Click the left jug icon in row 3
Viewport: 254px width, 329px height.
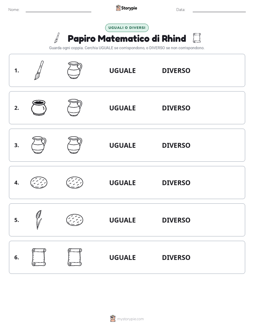[39, 145]
